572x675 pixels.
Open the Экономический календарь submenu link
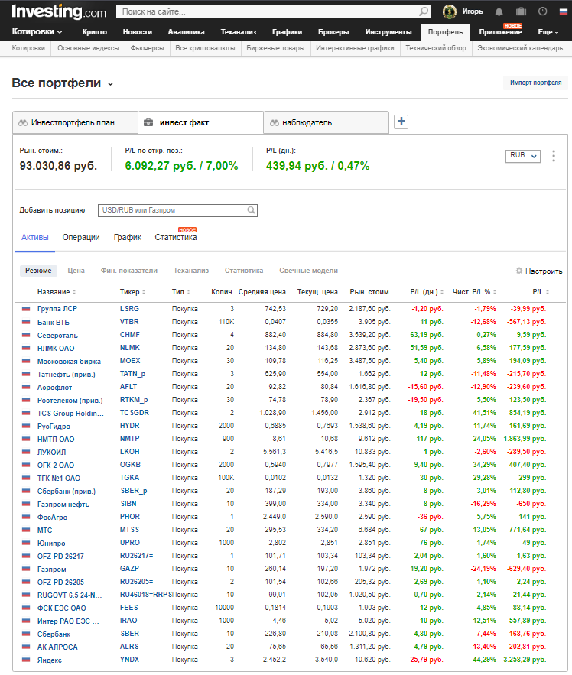point(520,48)
